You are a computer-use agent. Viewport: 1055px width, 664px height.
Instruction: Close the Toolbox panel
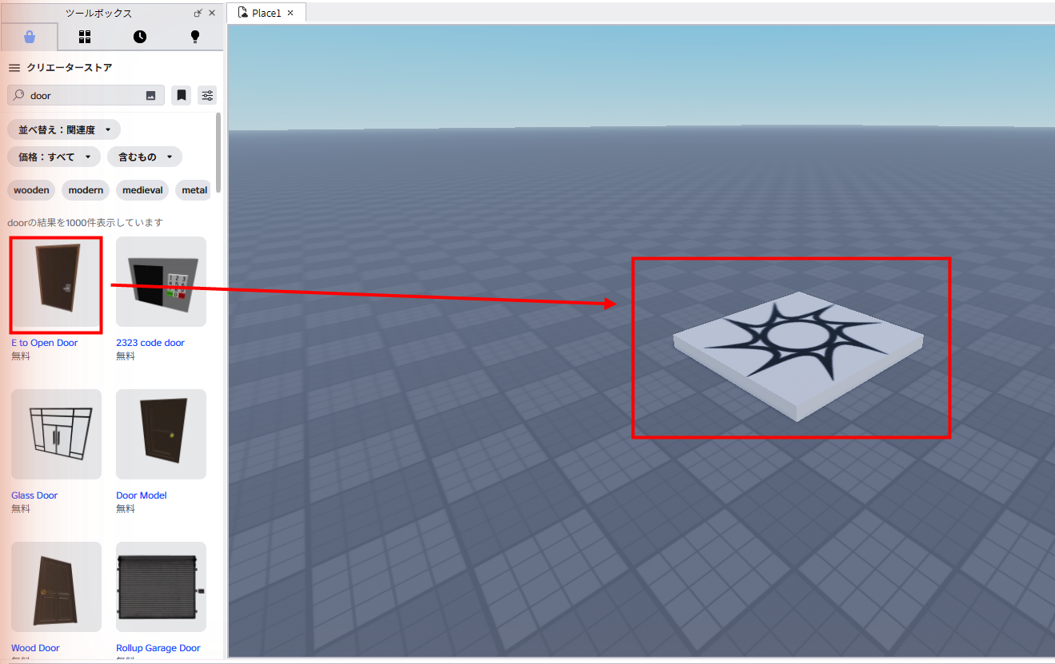[212, 14]
